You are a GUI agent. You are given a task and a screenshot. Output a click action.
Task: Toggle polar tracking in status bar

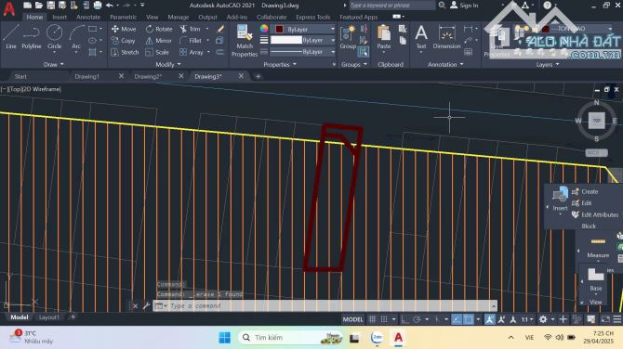coord(417,319)
